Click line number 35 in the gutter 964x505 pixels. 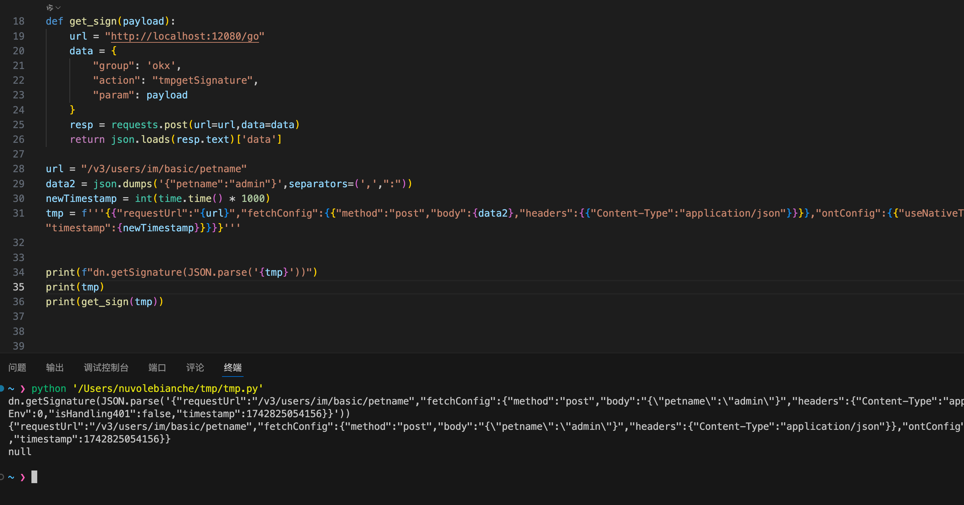[x=18, y=287]
